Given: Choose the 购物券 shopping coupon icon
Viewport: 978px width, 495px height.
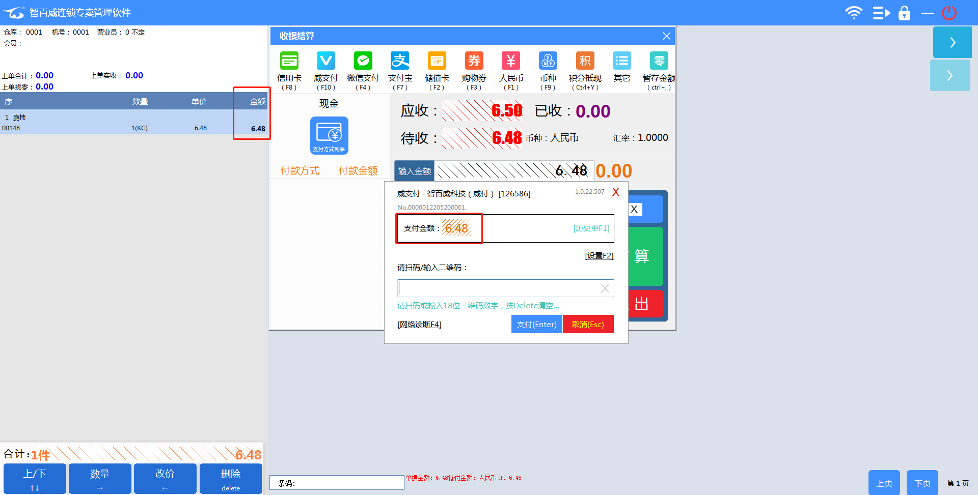Looking at the screenshot, I should [x=474, y=61].
